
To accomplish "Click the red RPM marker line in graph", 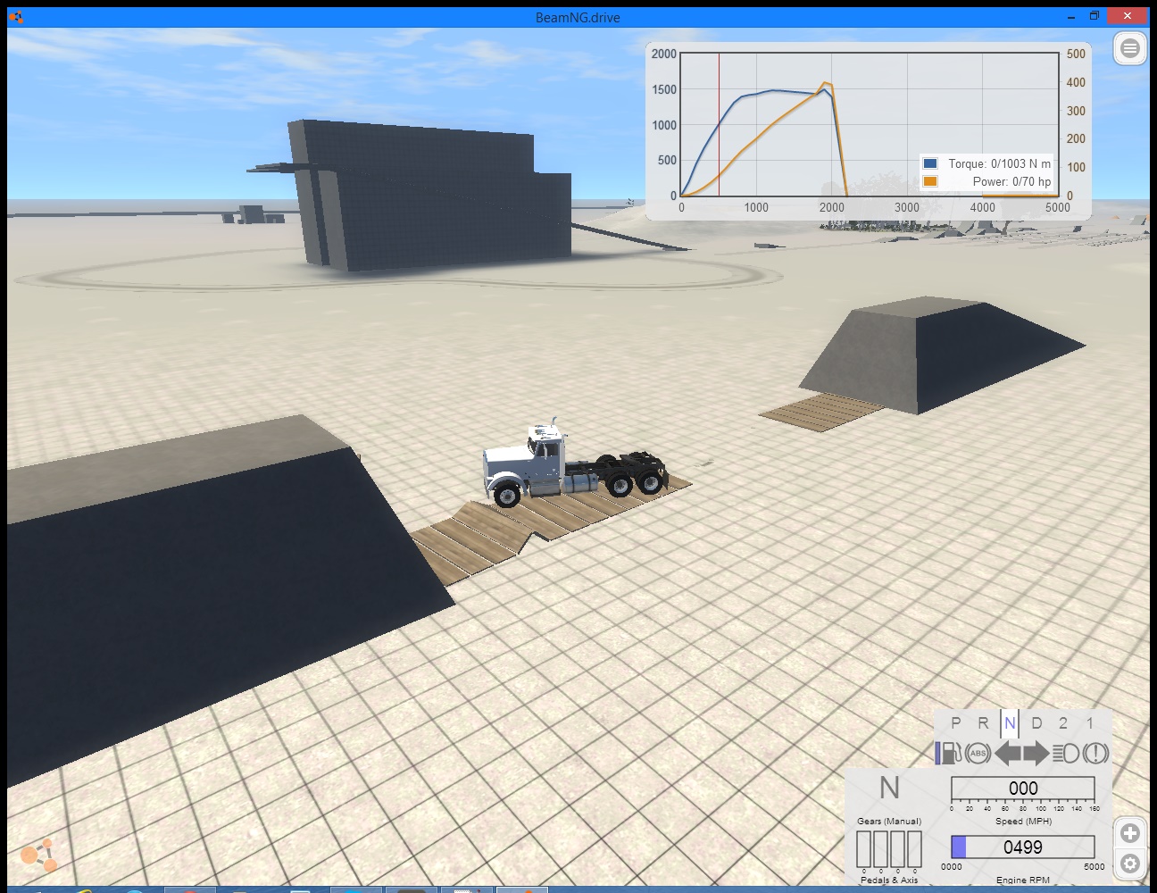I will (x=719, y=124).
